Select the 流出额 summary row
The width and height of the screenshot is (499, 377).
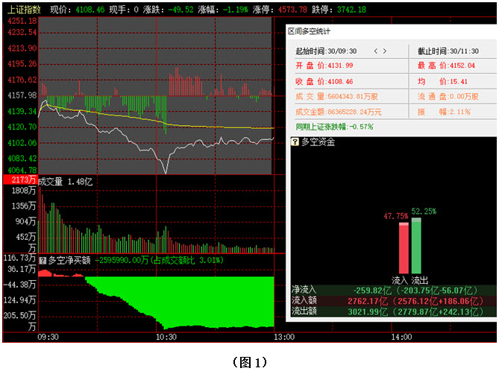pyautogui.click(x=392, y=311)
